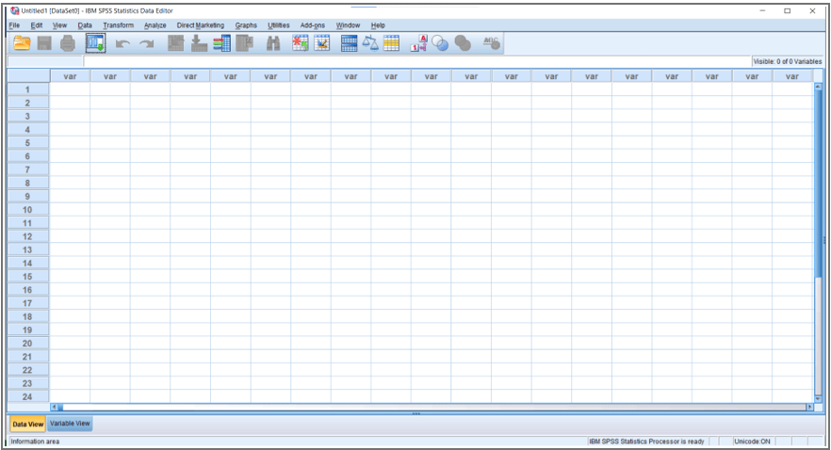Open the Graphs menu
Image resolution: width=831 pixels, height=450 pixels.
246,25
